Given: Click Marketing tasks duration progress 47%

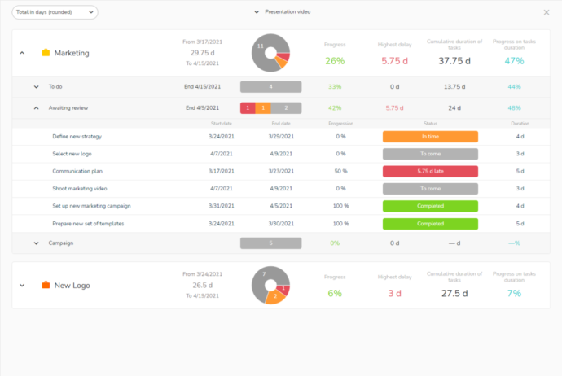Looking at the screenshot, I should tap(514, 61).
